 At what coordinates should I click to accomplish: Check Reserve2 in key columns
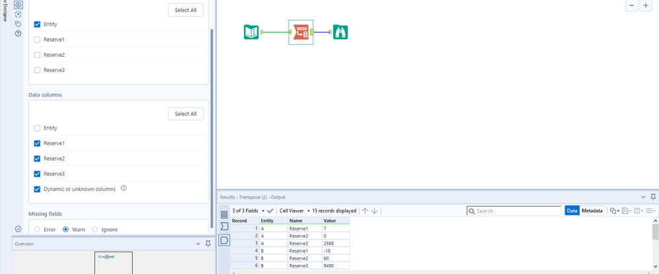[x=37, y=55]
